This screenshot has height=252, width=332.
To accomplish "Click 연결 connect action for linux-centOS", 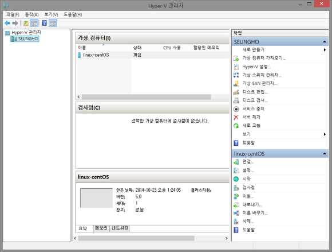I will 248,162.
